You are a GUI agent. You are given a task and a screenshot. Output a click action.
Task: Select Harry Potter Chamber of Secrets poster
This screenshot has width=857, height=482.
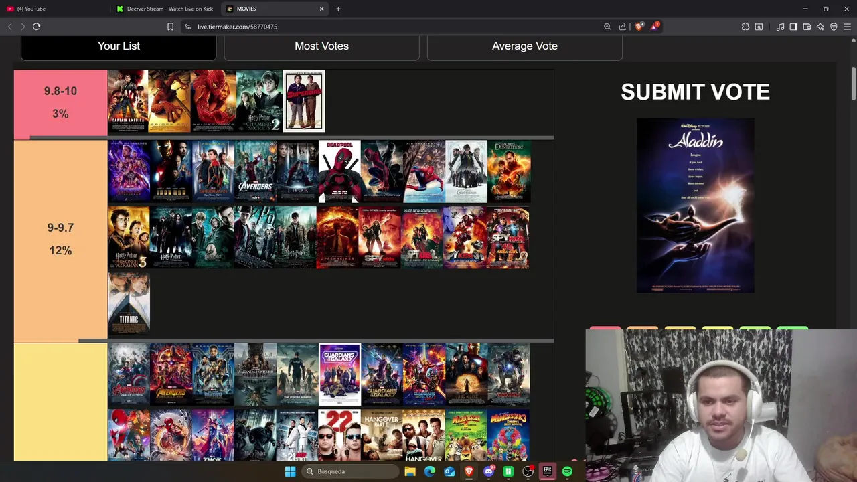[x=258, y=101]
